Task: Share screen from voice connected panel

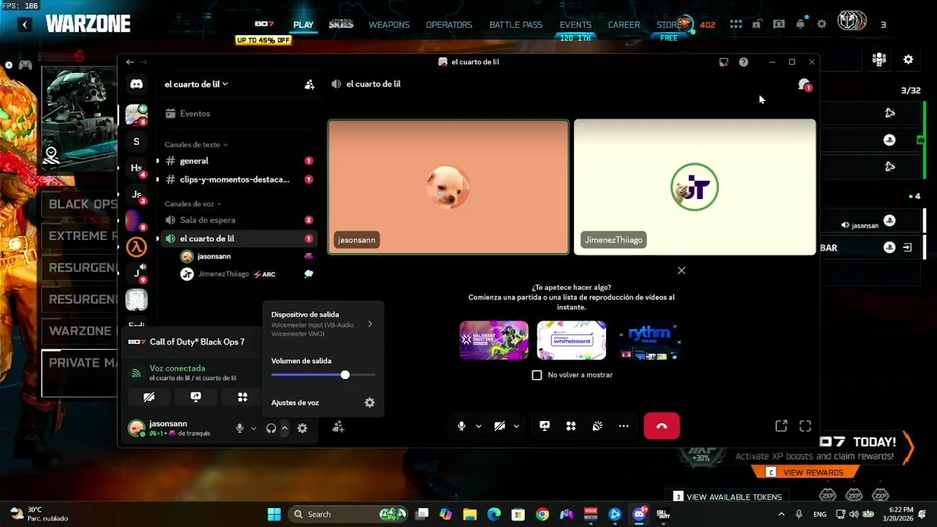Action: pyautogui.click(x=195, y=397)
